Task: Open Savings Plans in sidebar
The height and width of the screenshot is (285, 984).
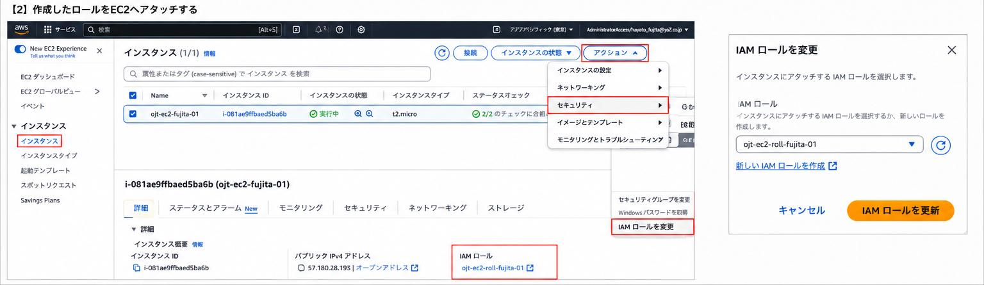Action: click(x=40, y=200)
